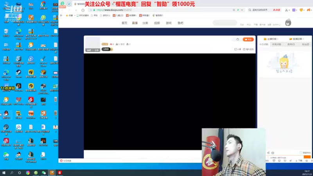Open the 收藏 favorites dropdown in the bookmarks bar
This screenshot has width=313, height=176.
pyautogui.click(x=70, y=15)
